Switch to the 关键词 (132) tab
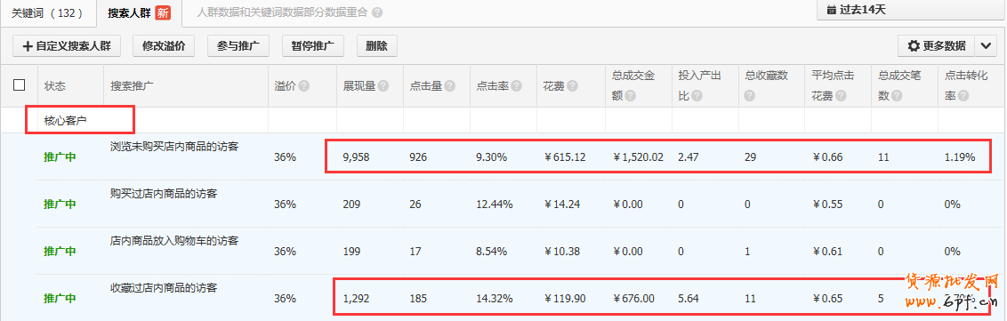The image size is (1007, 321). tap(47, 12)
